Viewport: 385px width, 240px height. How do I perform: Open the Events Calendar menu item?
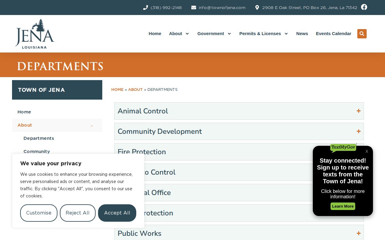tap(334, 34)
